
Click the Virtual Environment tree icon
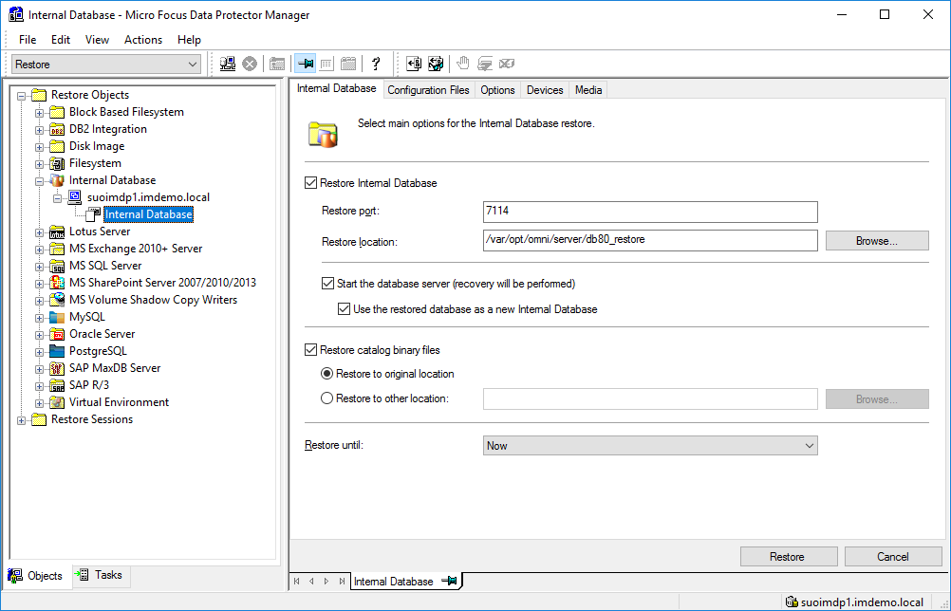(x=57, y=402)
